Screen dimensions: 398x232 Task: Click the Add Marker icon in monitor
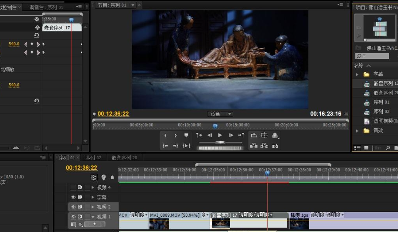pos(186,135)
